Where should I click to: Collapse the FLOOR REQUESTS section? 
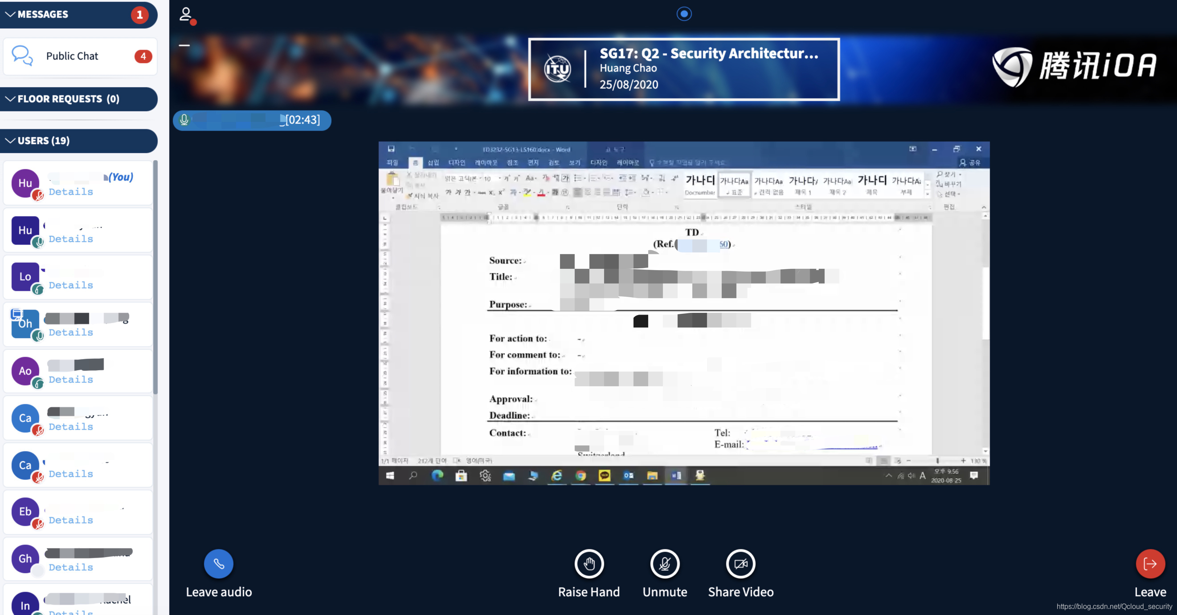click(x=10, y=99)
